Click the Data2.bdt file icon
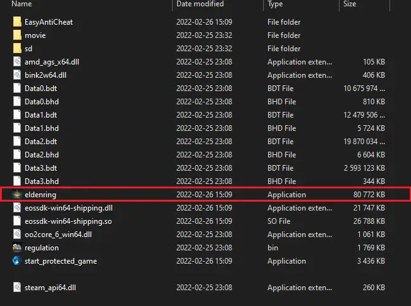The image size is (411, 306). point(17,142)
